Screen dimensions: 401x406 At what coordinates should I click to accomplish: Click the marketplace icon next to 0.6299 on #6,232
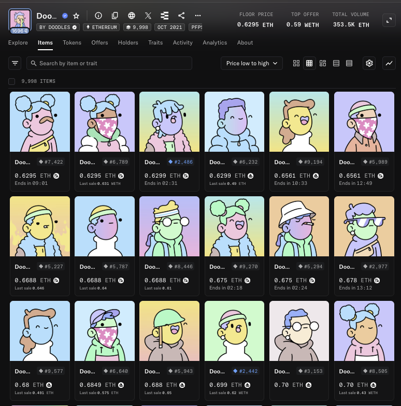[x=251, y=176]
